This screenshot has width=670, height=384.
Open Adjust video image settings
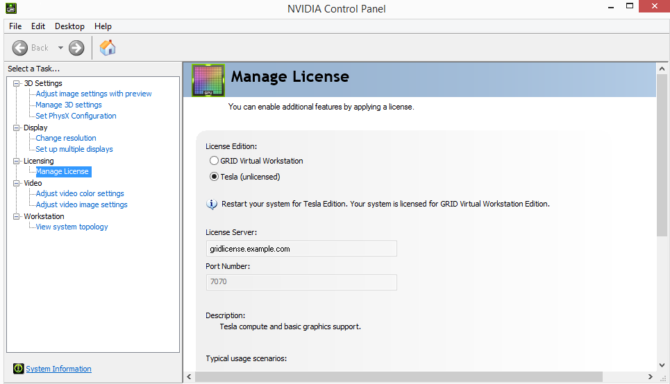82,204
